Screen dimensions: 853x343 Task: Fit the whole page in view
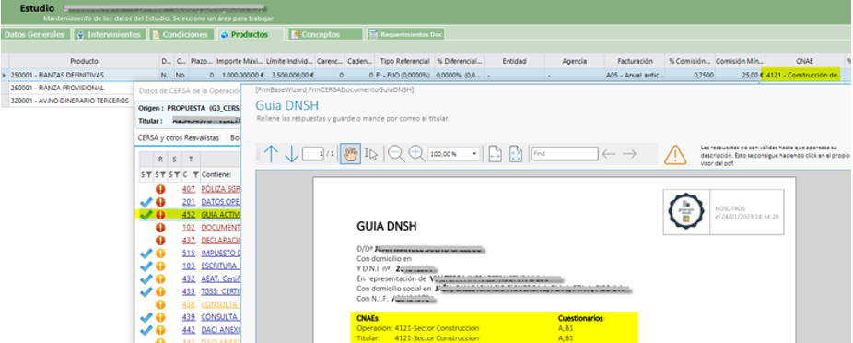[x=516, y=154]
